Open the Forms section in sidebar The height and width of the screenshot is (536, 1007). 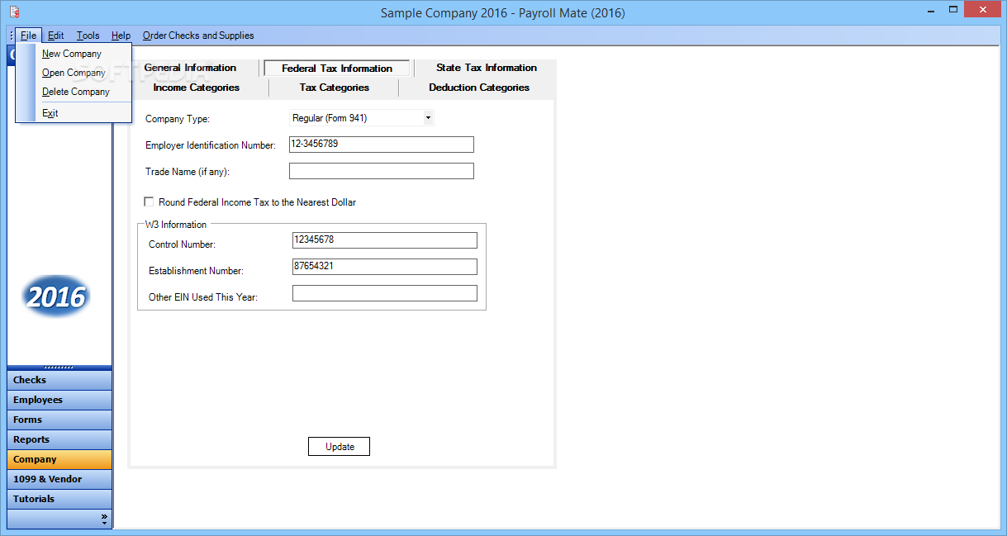click(x=59, y=420)
